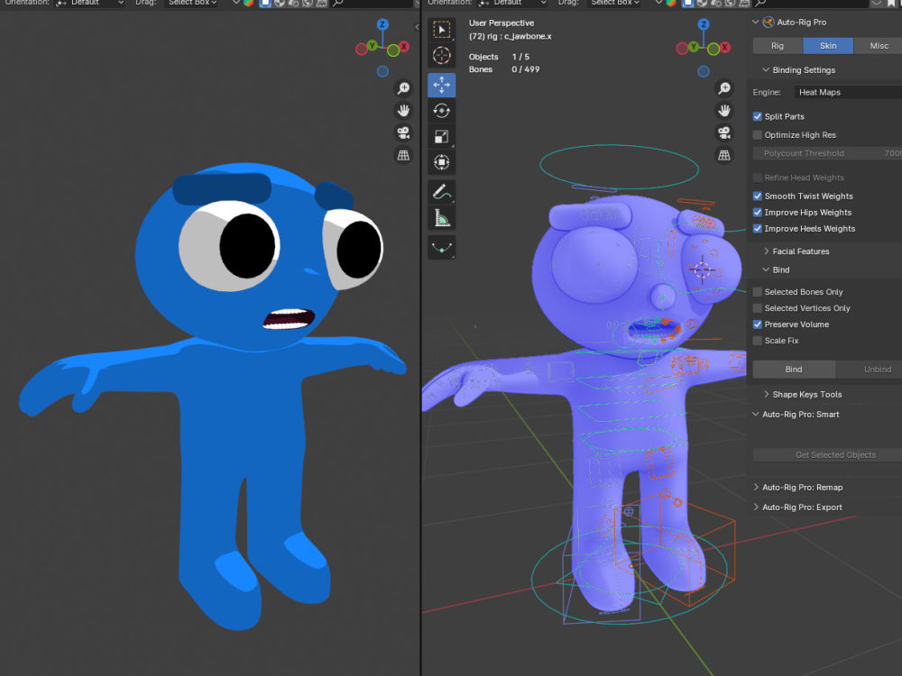The width and height of the screenshot is (902, 676).
Task: Click the '(72) rig : c_jawbone.x' text
Action: (510, 36)
